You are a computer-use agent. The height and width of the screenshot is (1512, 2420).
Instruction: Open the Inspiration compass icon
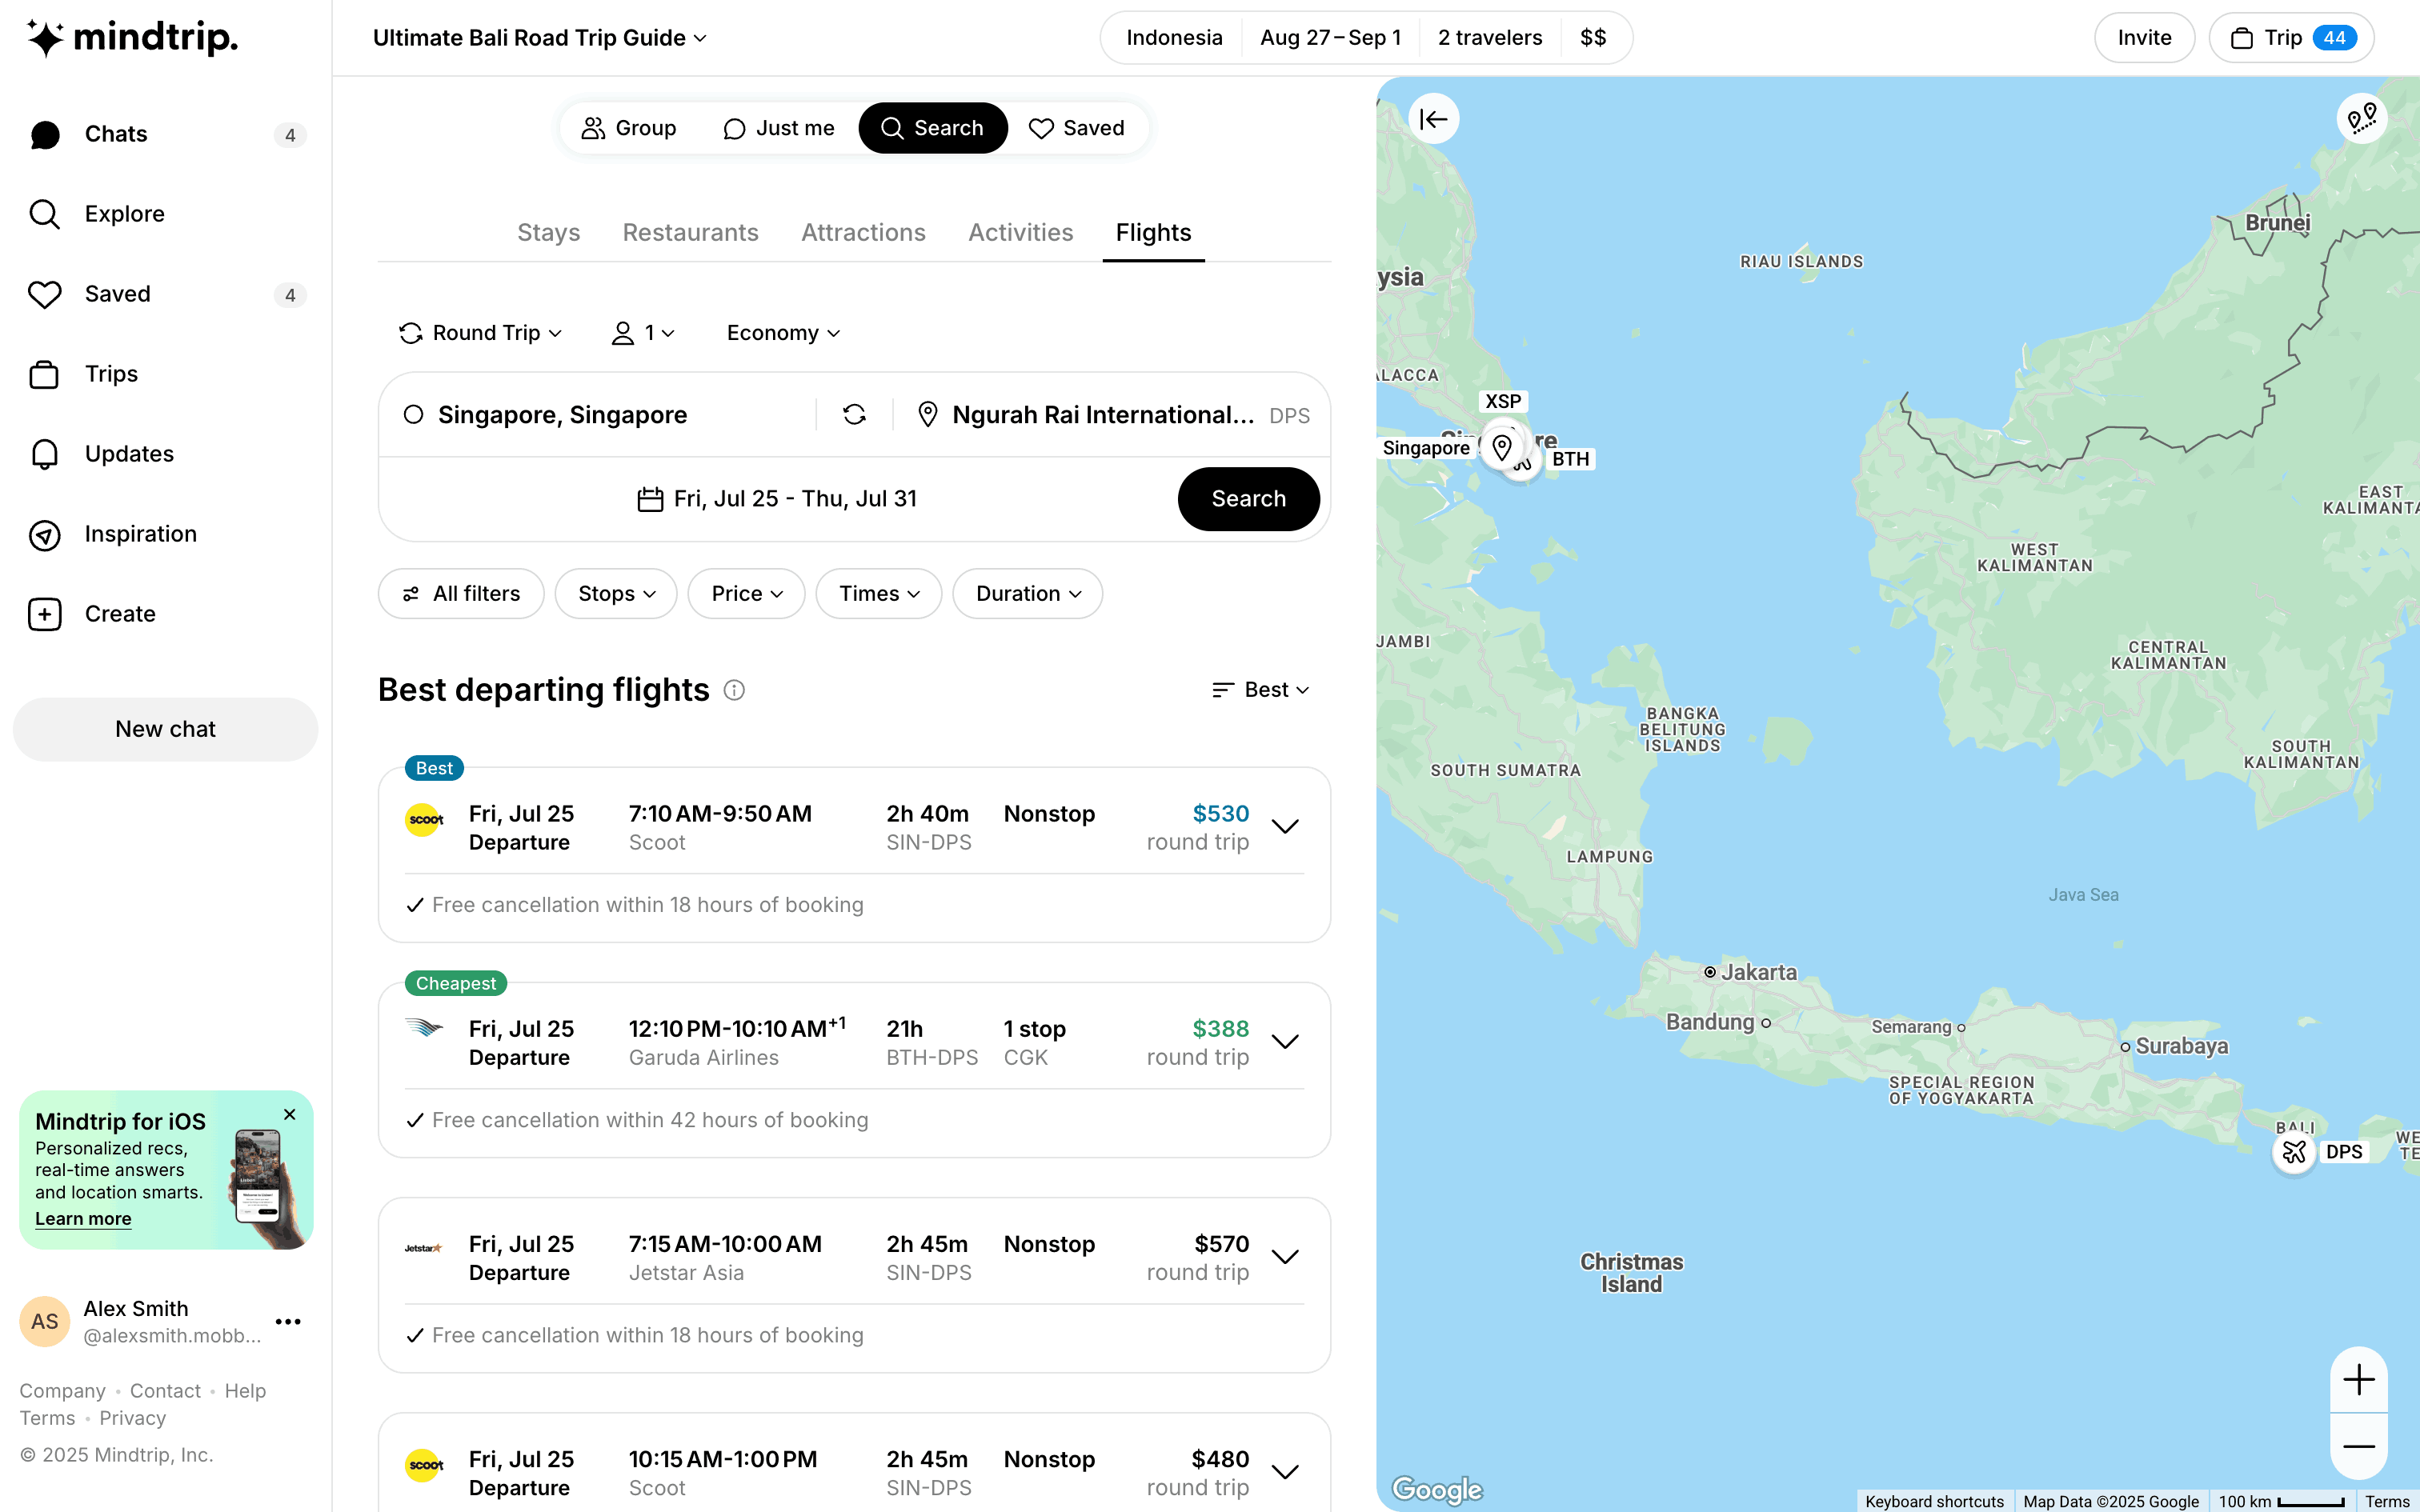coord(45,535)
